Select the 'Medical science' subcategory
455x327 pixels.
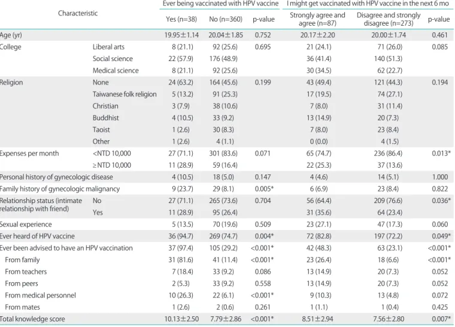(x=116, y=71)
